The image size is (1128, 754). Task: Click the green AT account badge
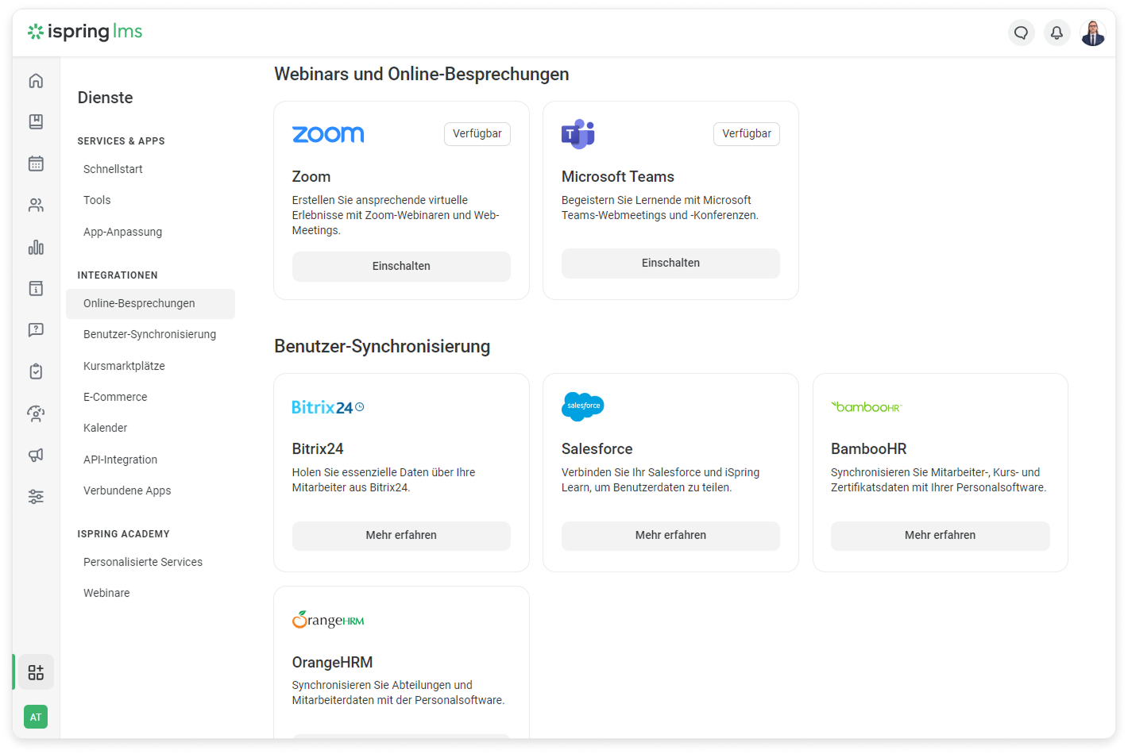(x=36, y=717)
